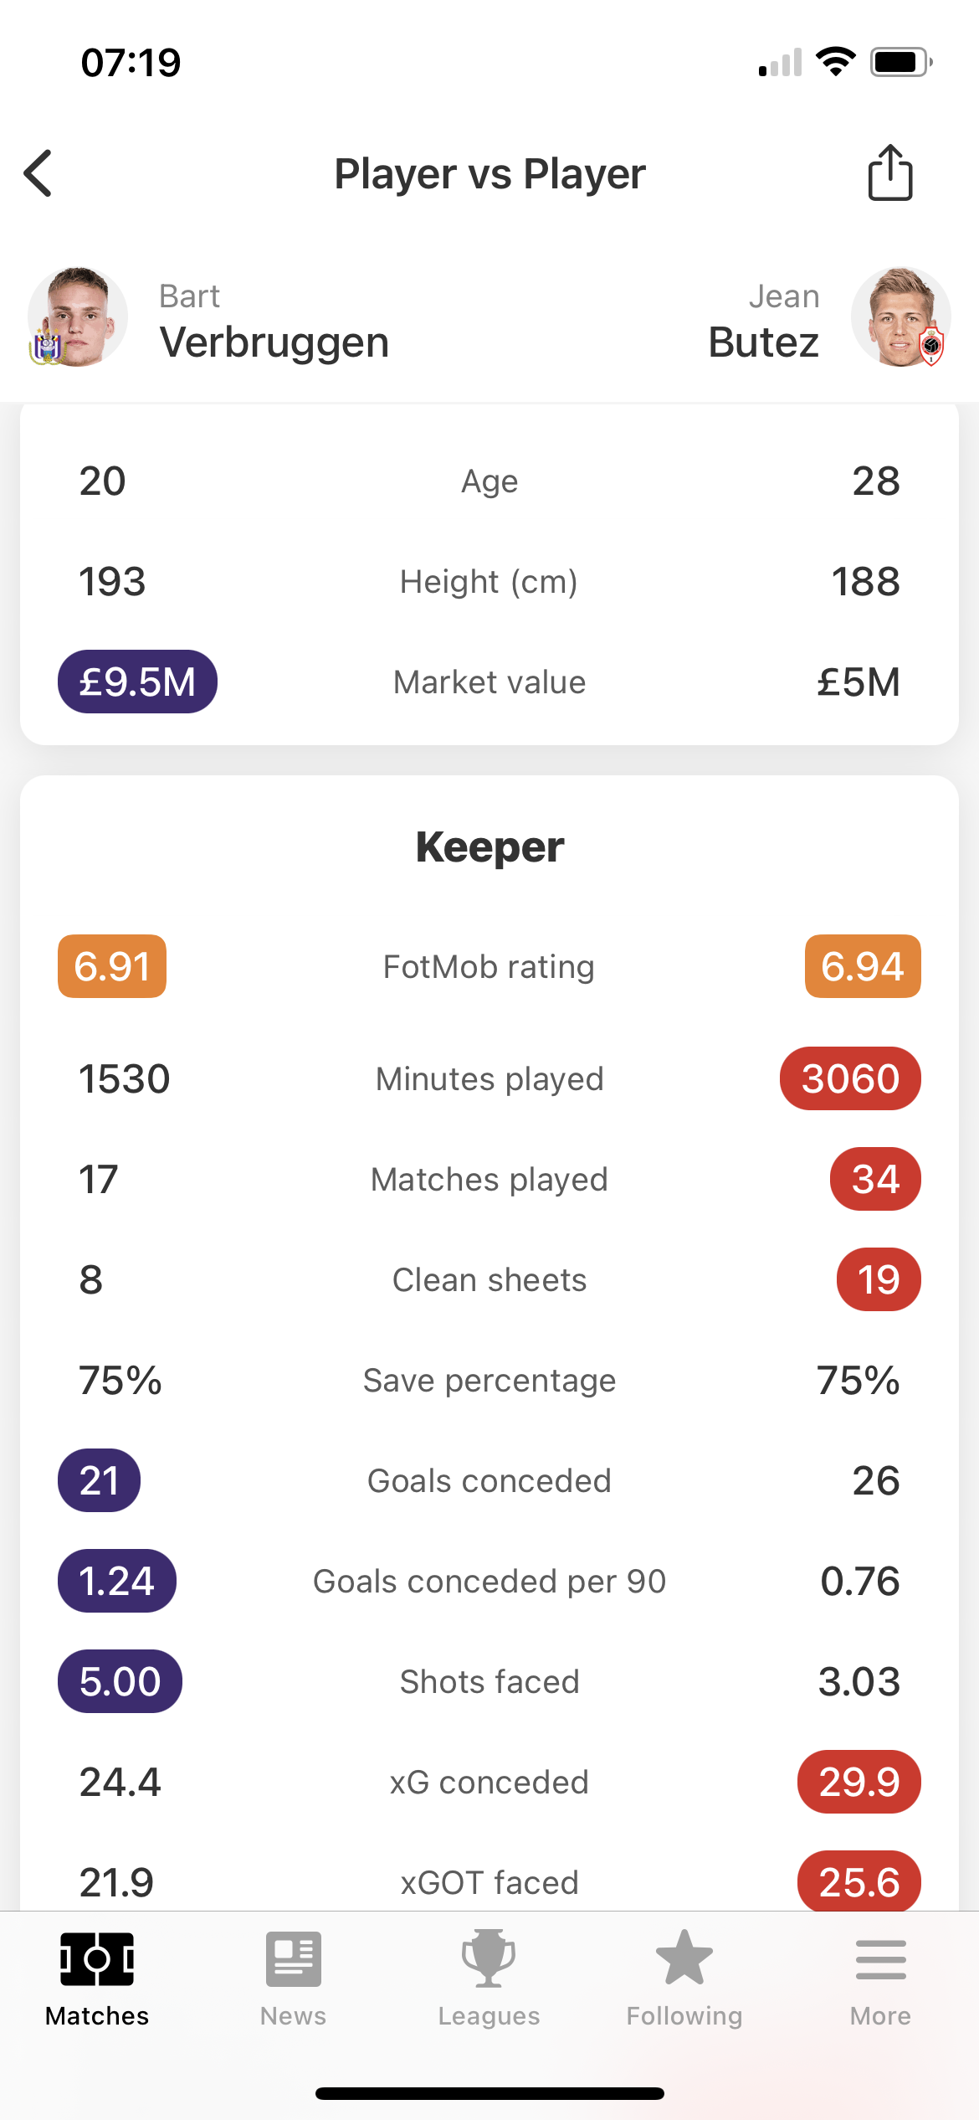Tap the £9.5M market value badge
Viewport: 979px width, 2120px height.
[x=137, y=682]
